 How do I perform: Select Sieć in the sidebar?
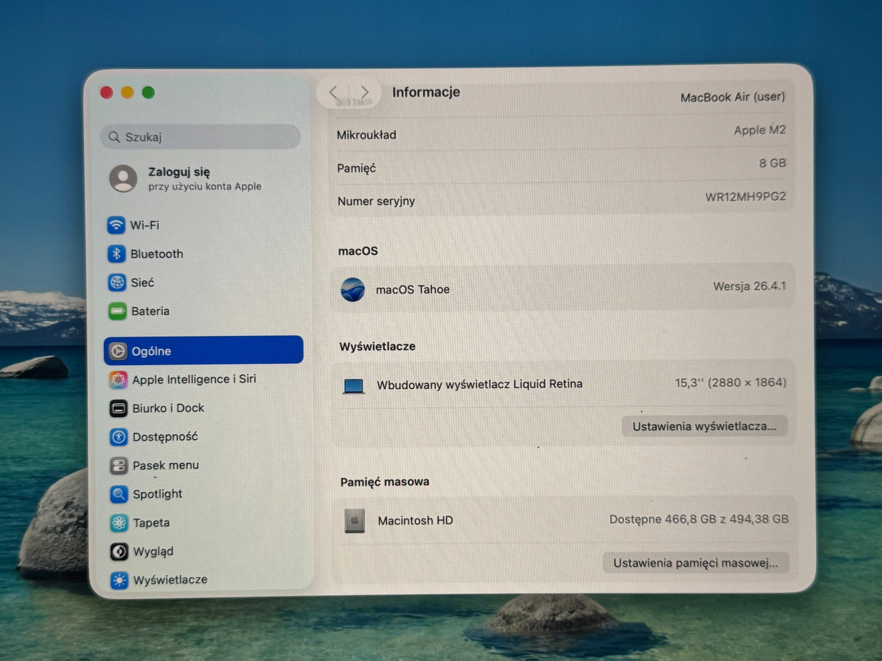point(204,283)
